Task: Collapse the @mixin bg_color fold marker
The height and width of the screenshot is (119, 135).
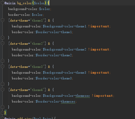Action: 2,3
